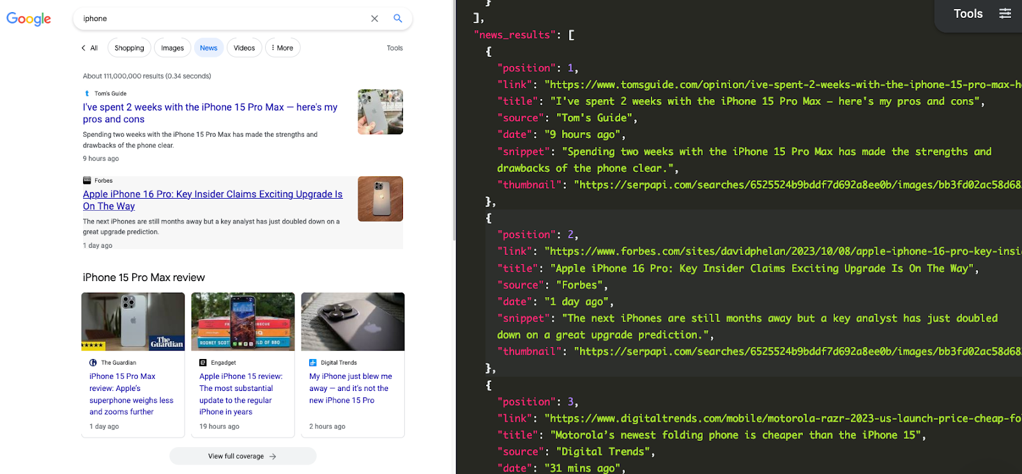The height and width of the screenshot is (474, 1022).
Task: Click Forbes article thumbnail image
Action: coord(380,199)
